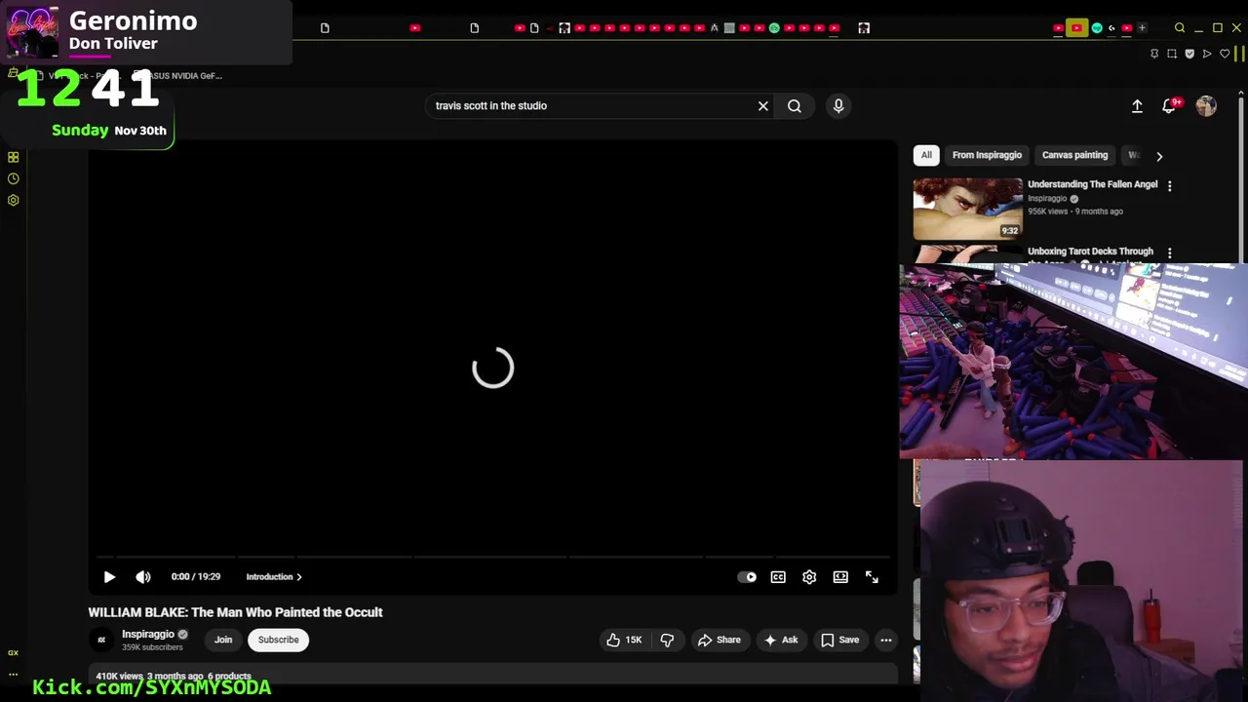Open the pinboard pin icon in address bar

pyautogui.click(x=1154, y=54)
